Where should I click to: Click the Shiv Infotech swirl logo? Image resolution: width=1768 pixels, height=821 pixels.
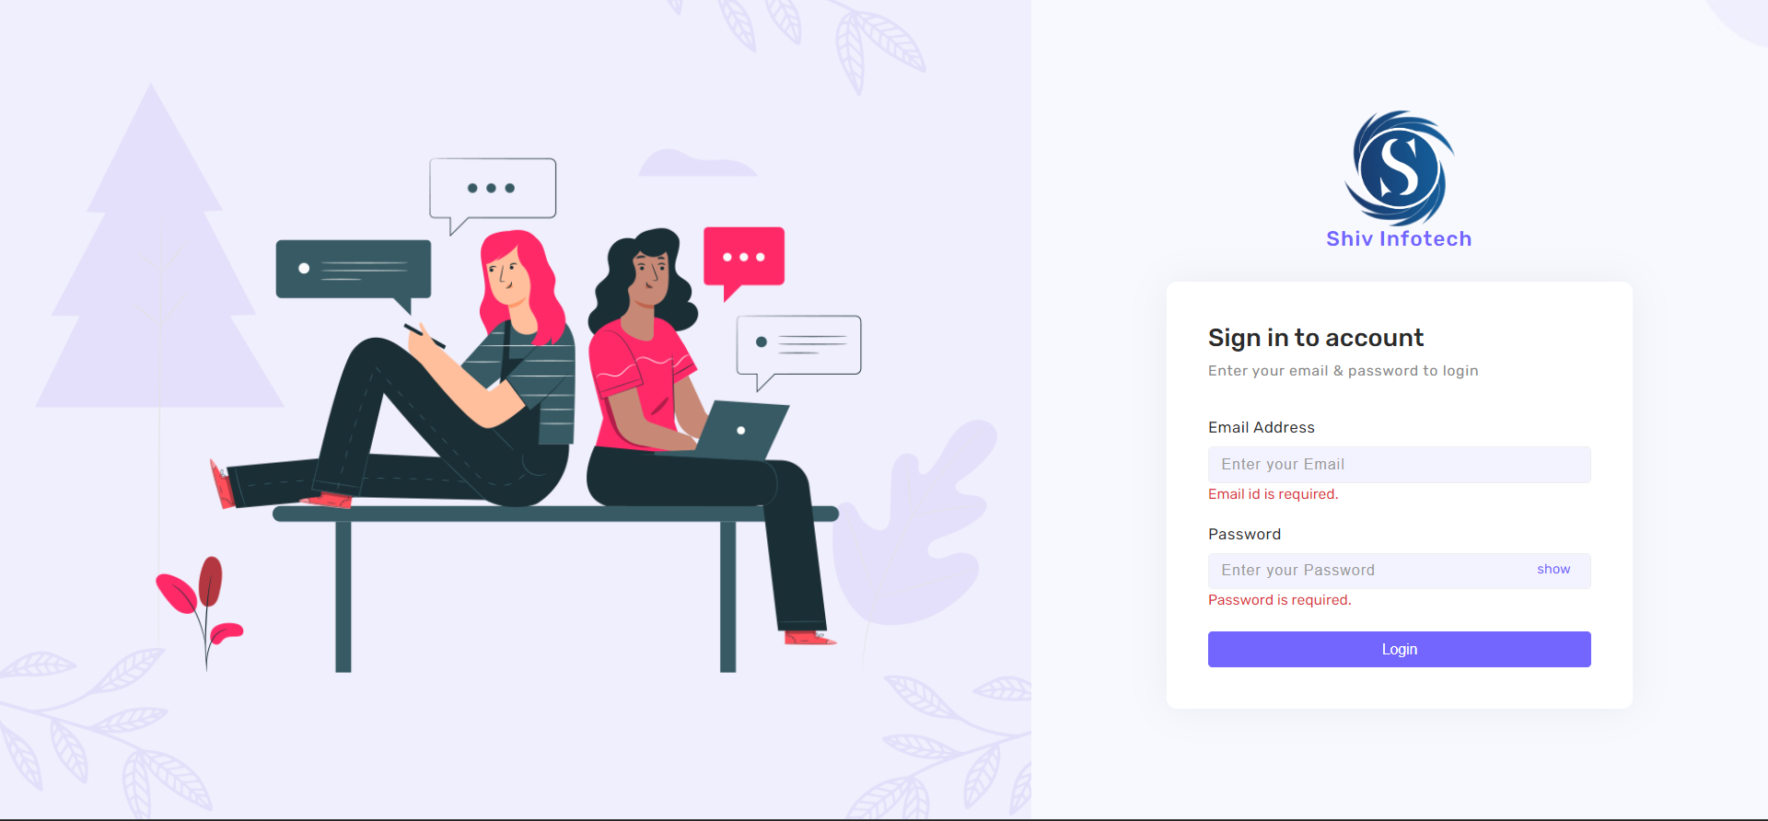(1400, 168)
